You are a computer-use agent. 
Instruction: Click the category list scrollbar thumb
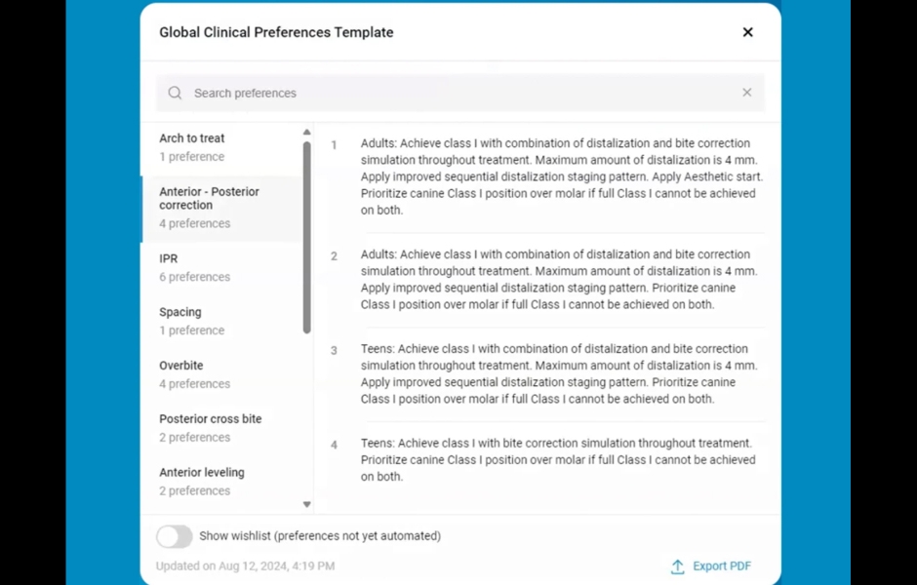[x=306, y=237]
